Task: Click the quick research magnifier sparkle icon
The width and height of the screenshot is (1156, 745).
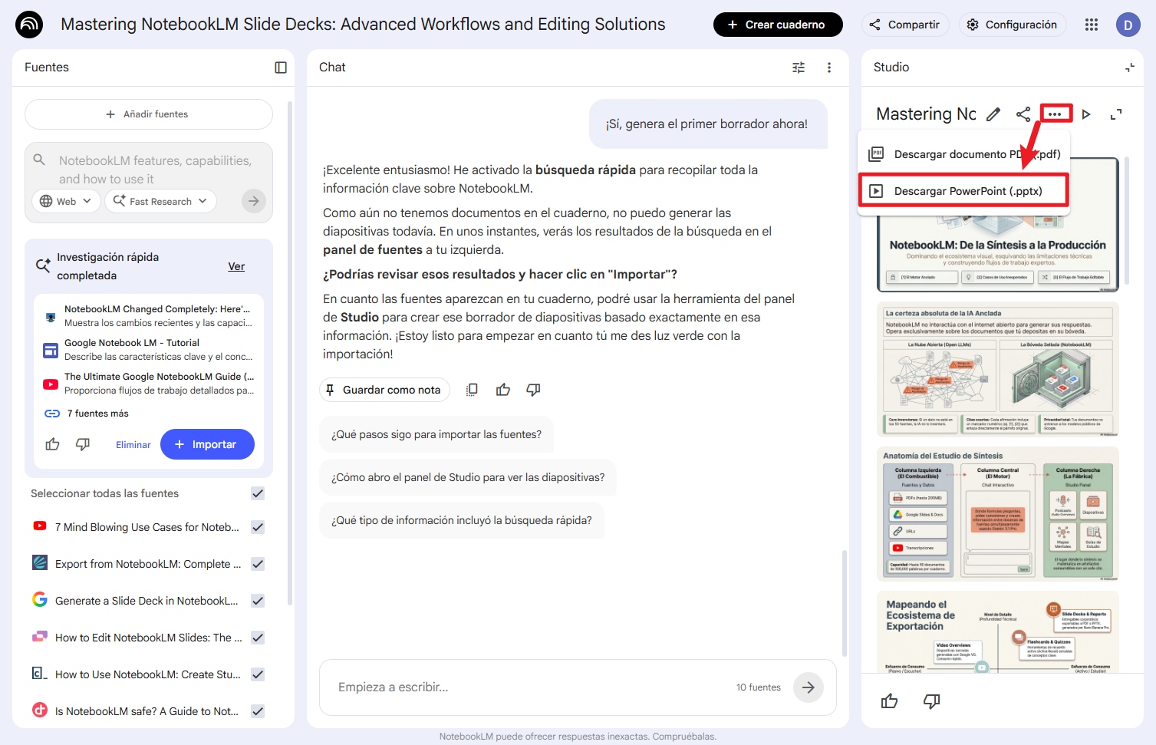Action: pos(43,266)
